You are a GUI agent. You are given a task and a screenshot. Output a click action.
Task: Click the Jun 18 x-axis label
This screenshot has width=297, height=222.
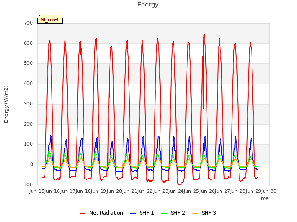point(84,191)
